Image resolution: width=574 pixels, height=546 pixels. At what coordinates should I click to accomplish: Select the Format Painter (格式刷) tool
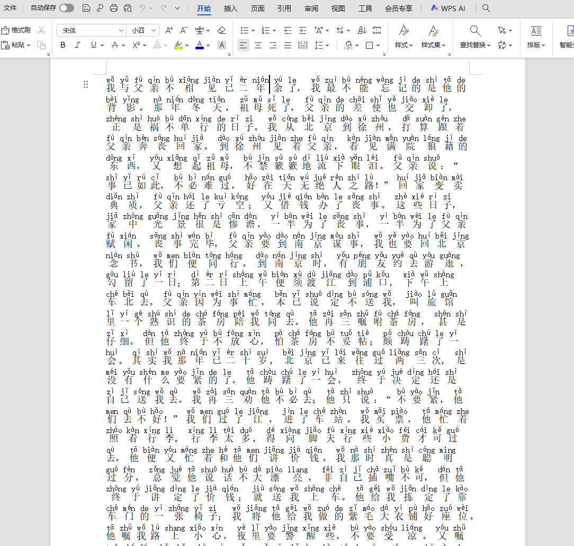[16, 30]
